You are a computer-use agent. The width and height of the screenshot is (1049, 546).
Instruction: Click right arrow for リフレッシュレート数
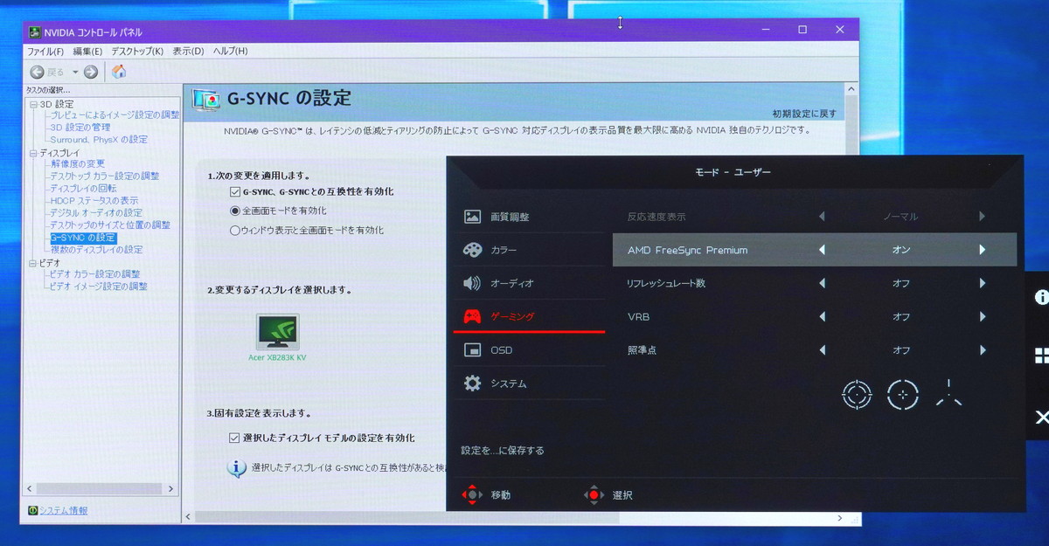pos(983,283)
